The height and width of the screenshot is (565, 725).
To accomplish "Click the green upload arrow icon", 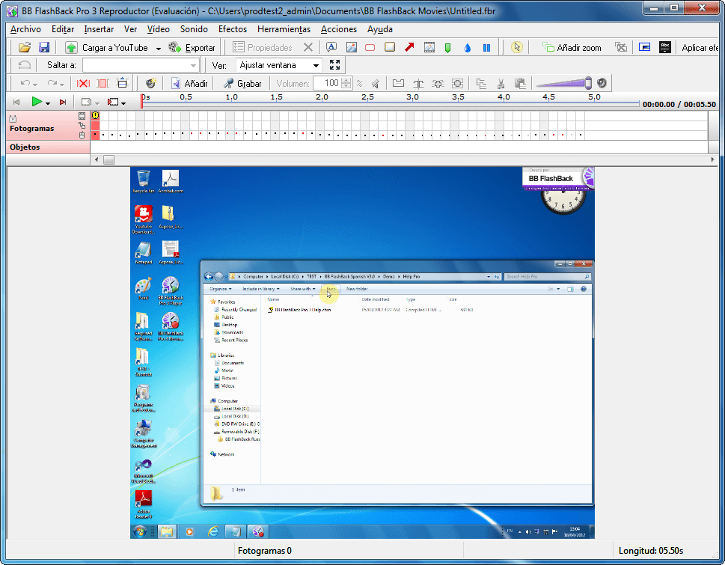I will point(71,48).
